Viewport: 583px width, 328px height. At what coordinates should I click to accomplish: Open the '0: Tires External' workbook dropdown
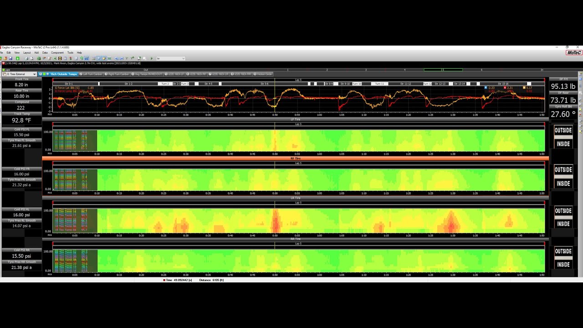[x=20, y=74]
